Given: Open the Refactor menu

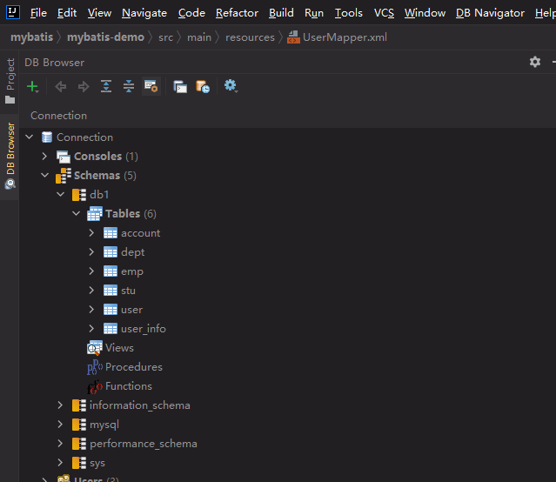Looking at the screenshot, I should pyautogui.click(x=237, y=13).
